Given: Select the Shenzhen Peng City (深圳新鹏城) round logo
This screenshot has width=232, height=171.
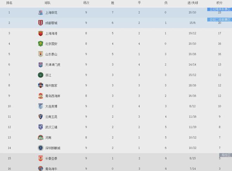Looking at the screenshot, I should coord(40,148).
